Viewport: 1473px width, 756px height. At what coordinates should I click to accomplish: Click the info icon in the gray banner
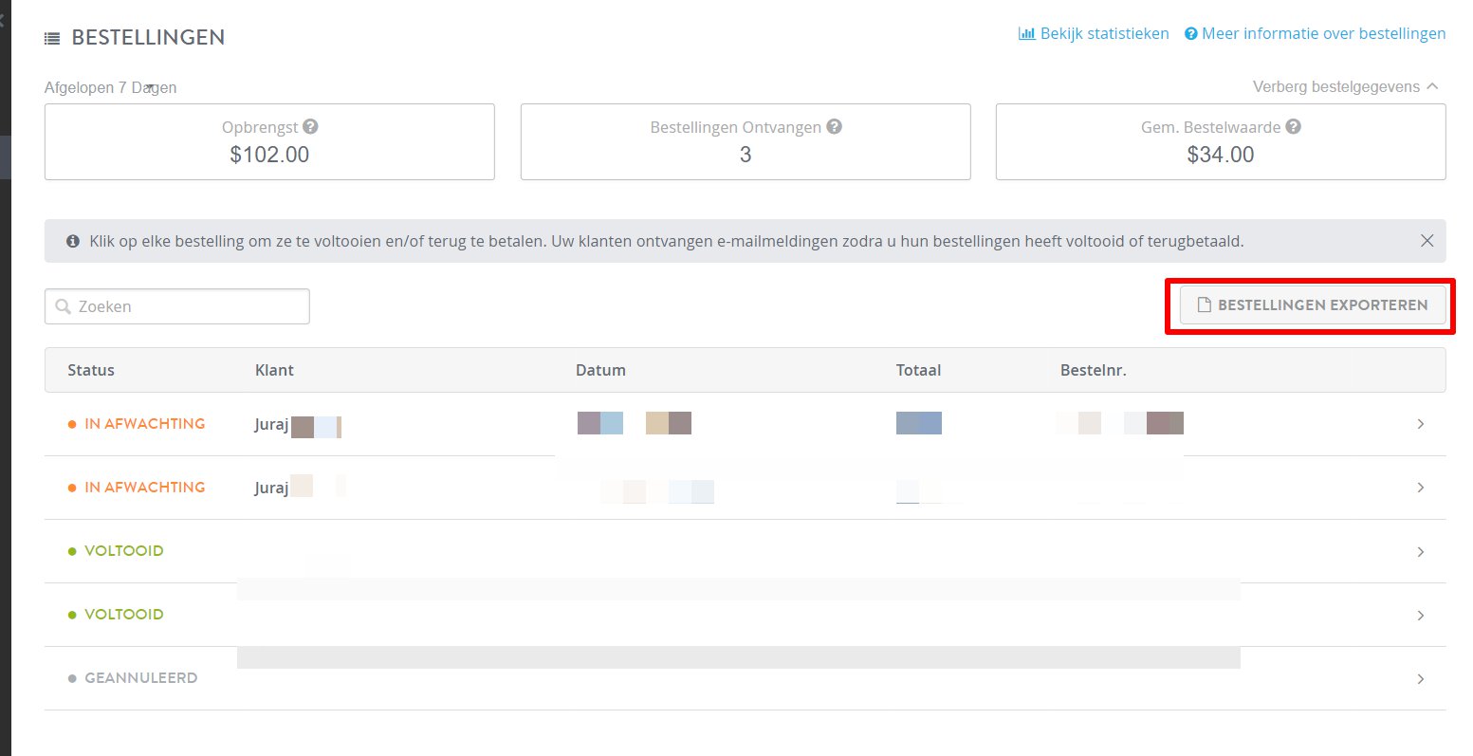click(x=73, y=242)
